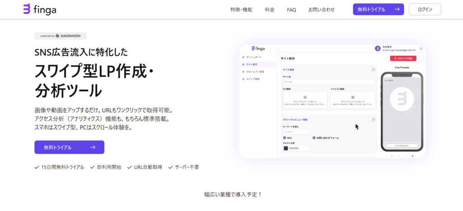Click the finga logo in header
This screenshot has height=211, width=463.
40,9
